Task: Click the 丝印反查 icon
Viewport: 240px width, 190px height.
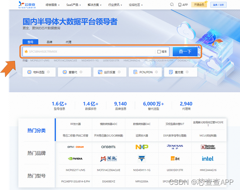Action: (100, 72)
